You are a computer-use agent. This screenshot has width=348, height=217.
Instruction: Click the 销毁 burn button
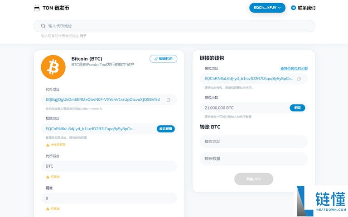(x=297, y=108)
